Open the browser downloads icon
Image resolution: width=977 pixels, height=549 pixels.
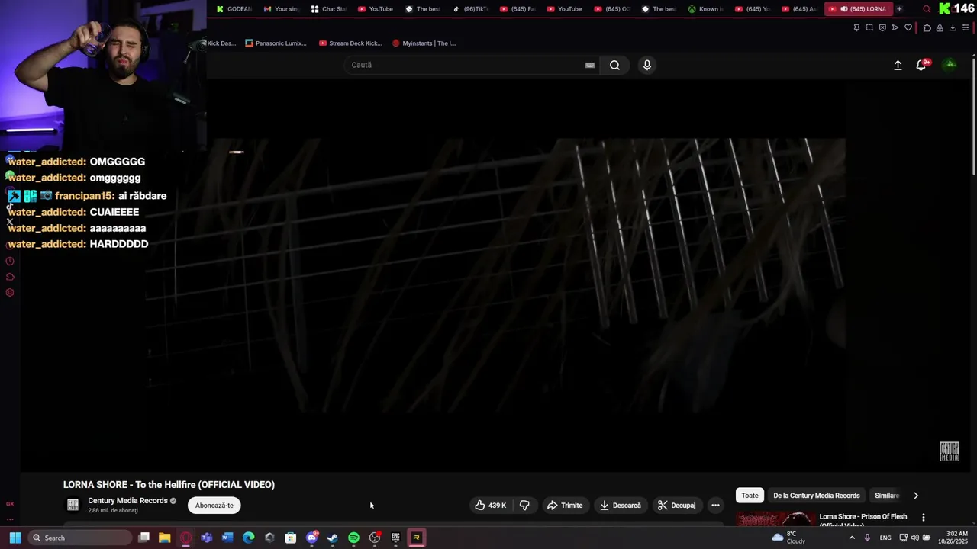click(x=953, y=27)
